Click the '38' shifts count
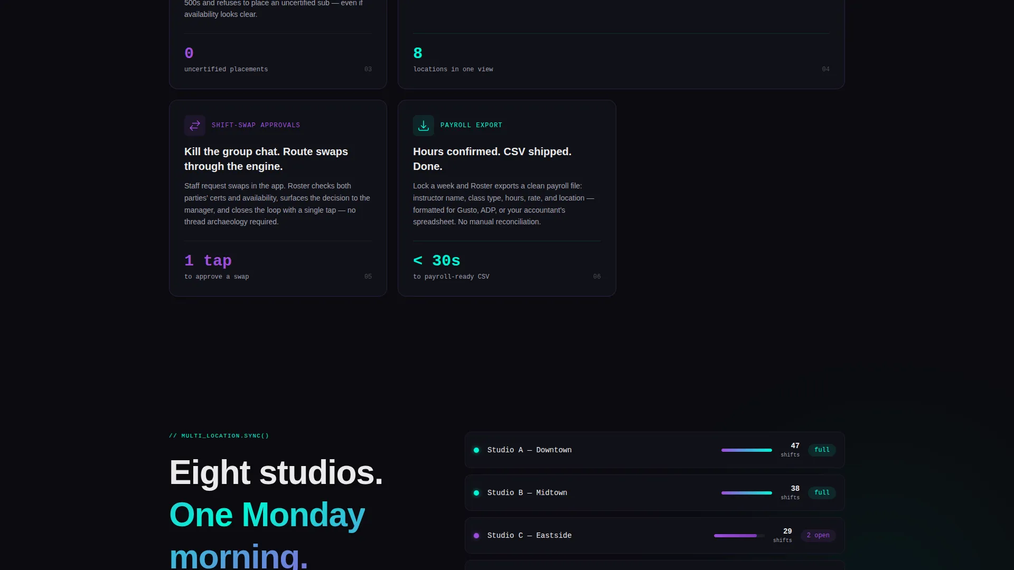 coord(795,489)
